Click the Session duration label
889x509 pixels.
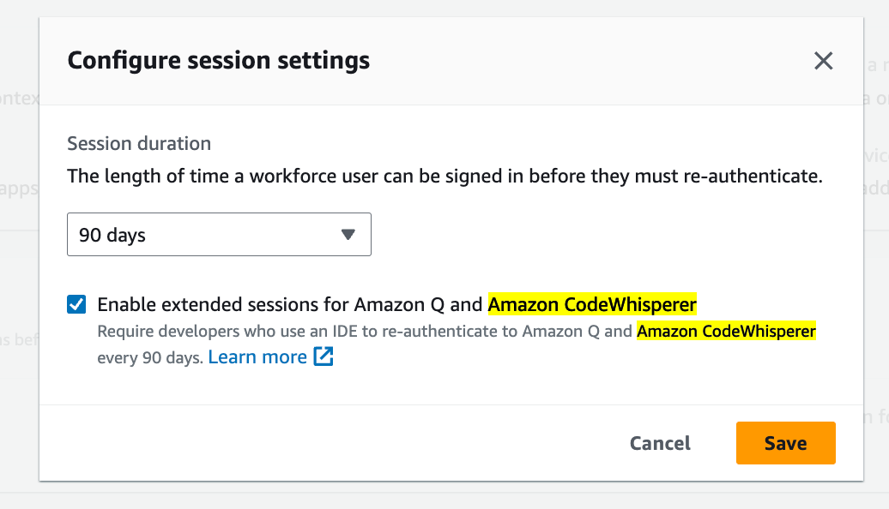tap(139, 143)
